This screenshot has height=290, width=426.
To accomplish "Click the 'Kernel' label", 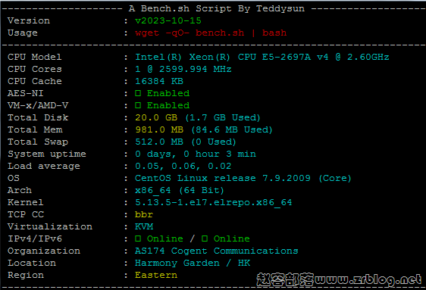I will pyautogui.click(x=26, y=202).
